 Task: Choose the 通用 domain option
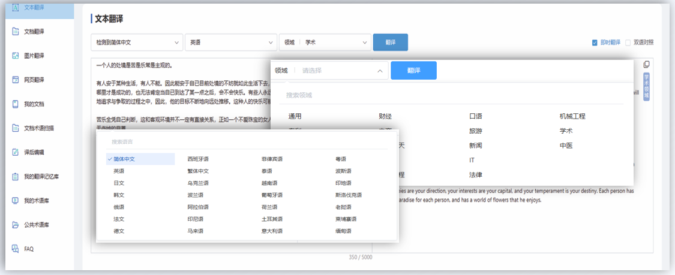tap(295, 116)
